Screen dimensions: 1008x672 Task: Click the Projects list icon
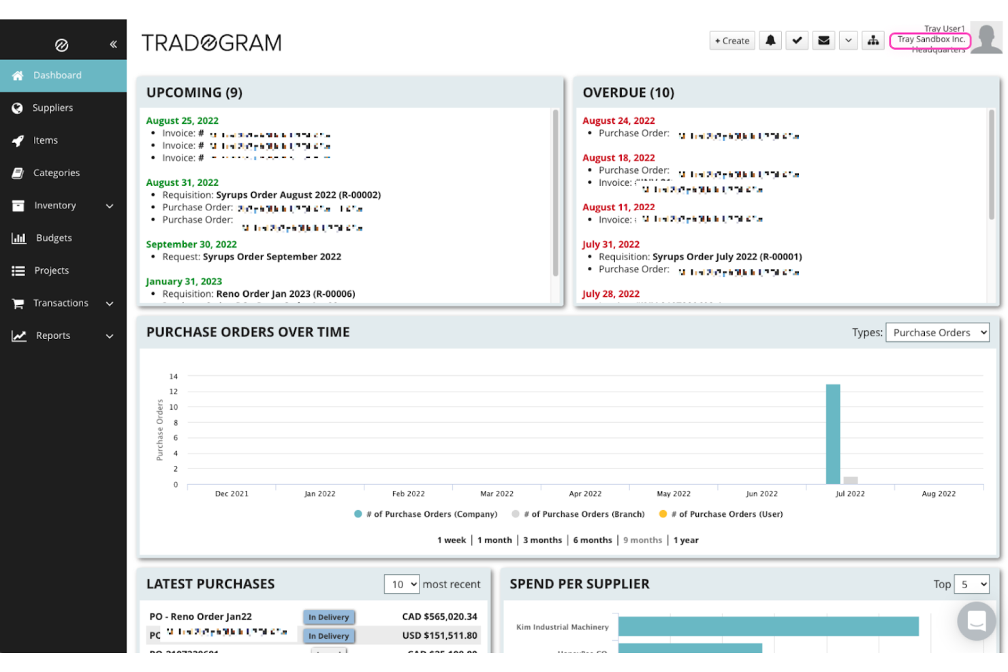18,271
